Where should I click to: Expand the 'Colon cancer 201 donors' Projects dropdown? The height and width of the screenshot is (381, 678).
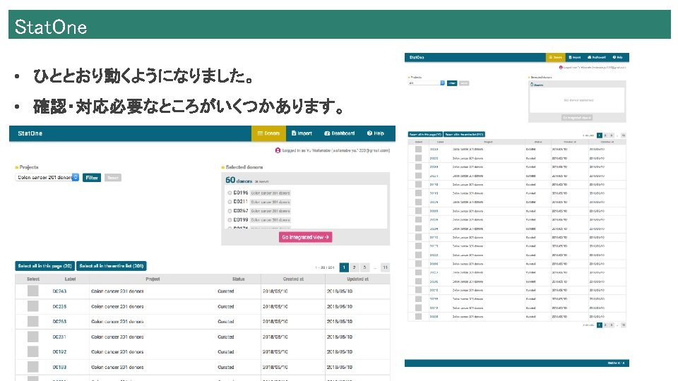47,178
